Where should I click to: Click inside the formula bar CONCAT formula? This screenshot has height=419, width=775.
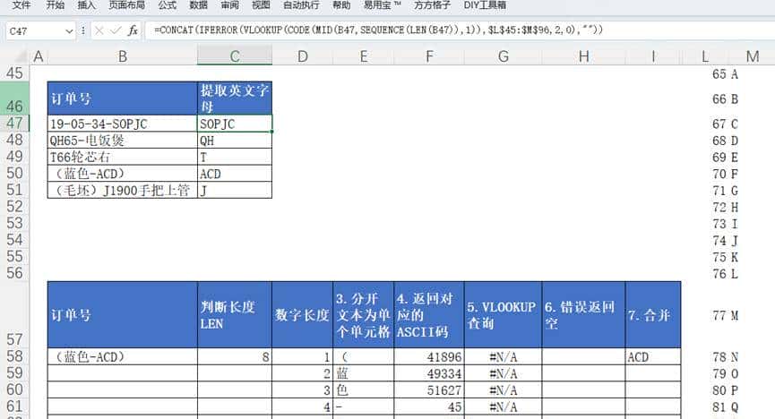(378, 30)
